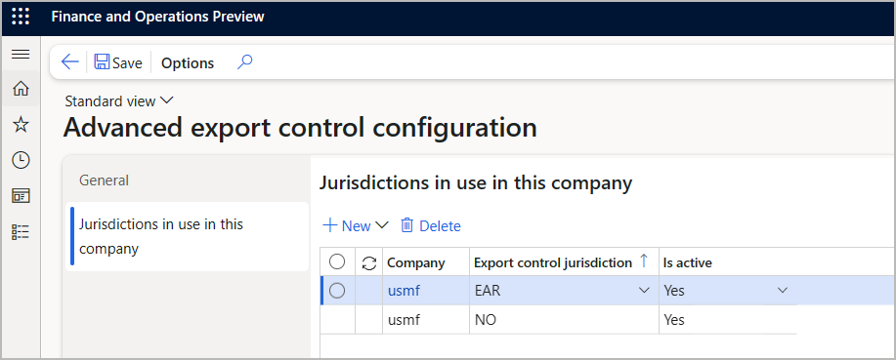Open Workspaces icon in sidebar
Image resolution: width=896 pixels, height=360 pixels.
coord(21,196)
